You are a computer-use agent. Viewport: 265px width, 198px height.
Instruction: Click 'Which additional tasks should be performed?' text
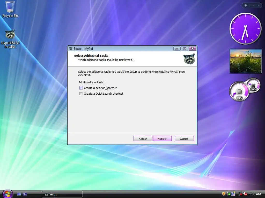(x=106, y=60)
